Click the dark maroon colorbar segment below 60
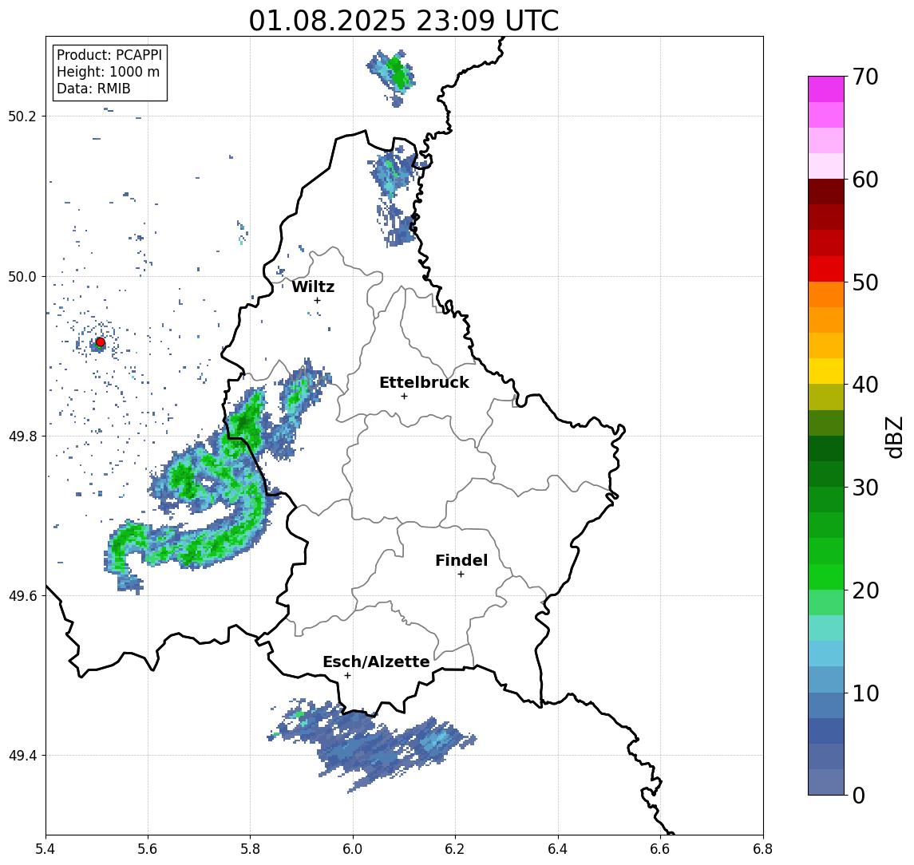914x865 pixels. 826,192
